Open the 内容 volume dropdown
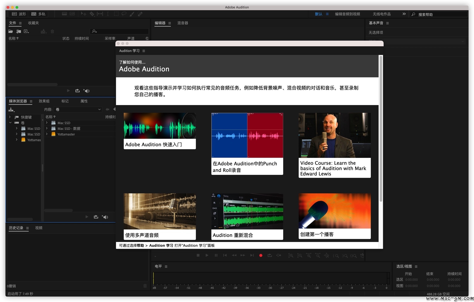This screenshot has width=474, height=302. (x=78, y=110)
